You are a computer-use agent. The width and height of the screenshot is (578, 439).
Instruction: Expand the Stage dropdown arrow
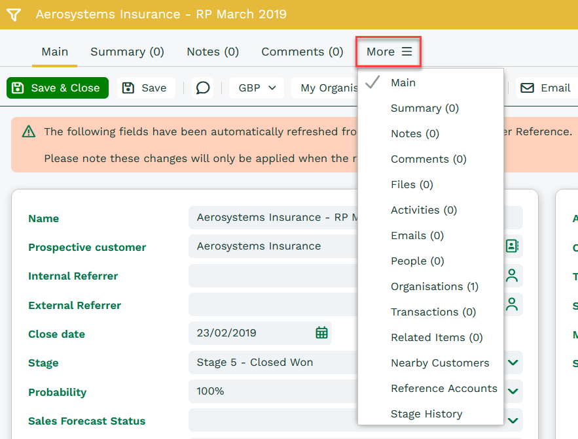tap(513, 363)
